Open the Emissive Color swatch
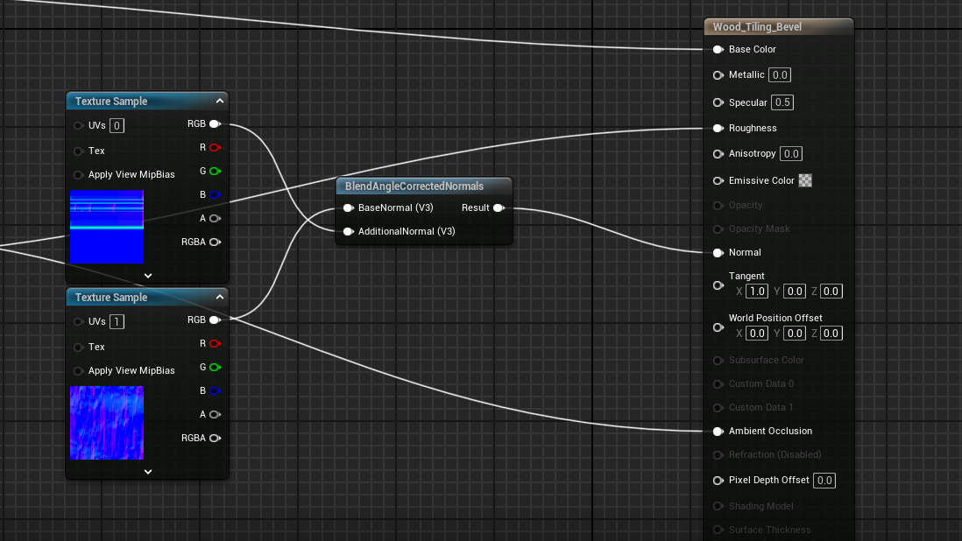This screenshot has width=962, height=541. click(x=805, y=180)
